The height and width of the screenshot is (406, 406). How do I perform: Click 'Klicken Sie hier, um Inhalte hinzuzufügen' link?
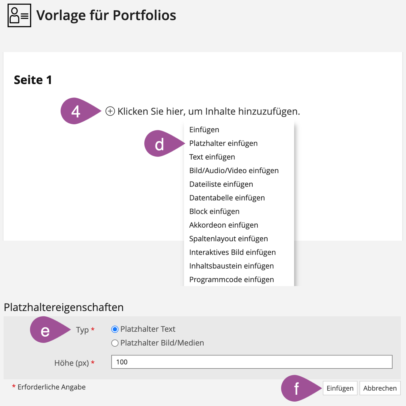[x=209, y=111]
